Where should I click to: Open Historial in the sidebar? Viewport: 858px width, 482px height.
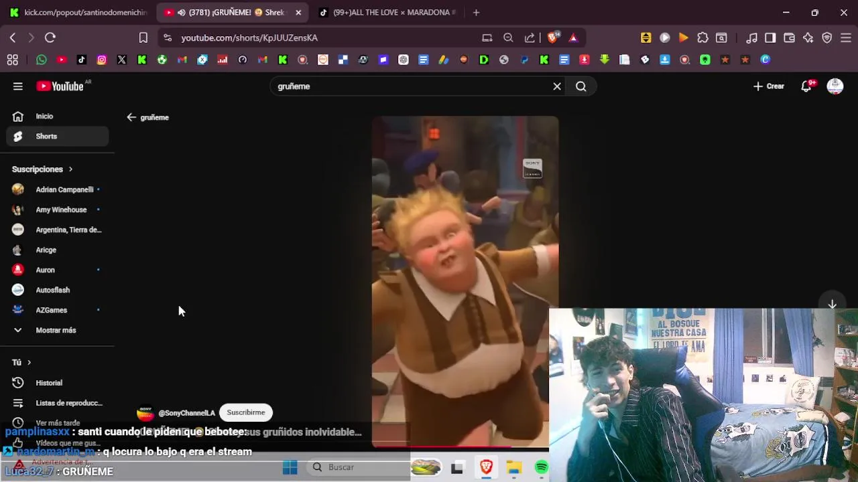pos(58,383)
